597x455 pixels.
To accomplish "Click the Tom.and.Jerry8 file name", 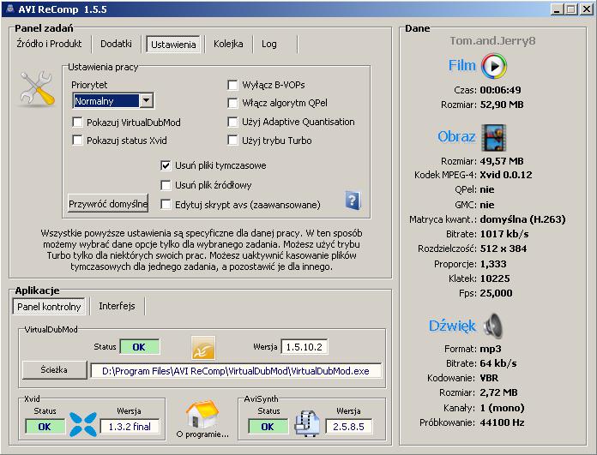I will tap(492, 41).
